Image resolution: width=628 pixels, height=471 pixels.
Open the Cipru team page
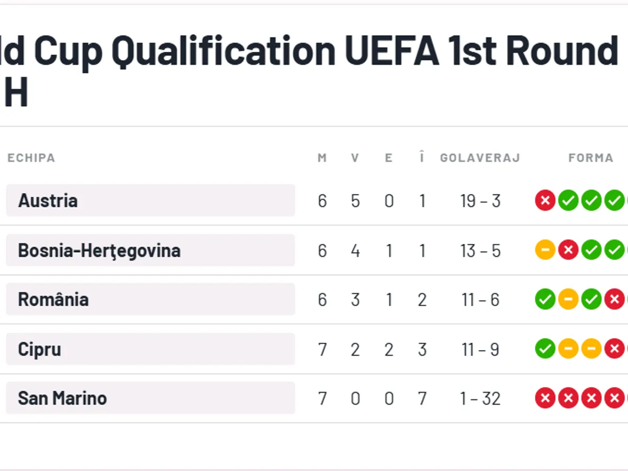[x=150, y=349]
